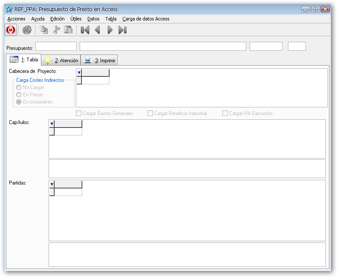The image size is (337, 277).
Task: Open the Tabla menu
Action: [x=111, y=19]
